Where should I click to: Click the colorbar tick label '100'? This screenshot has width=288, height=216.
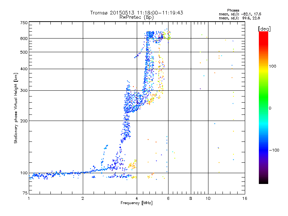point(273,66)
